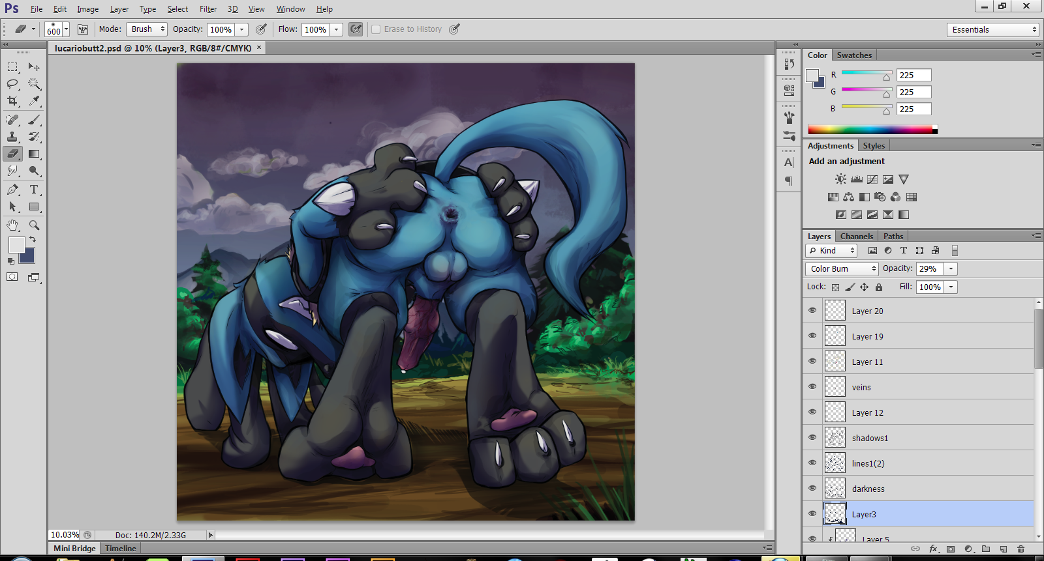Expand the eraser Mode dropdown
Image resolution: width=1044 pixels, height=561 pixels.
tap(147, 29)
